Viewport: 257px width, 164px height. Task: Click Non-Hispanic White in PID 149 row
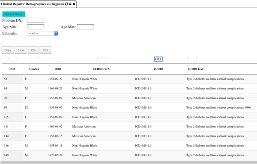click(85, 155)
